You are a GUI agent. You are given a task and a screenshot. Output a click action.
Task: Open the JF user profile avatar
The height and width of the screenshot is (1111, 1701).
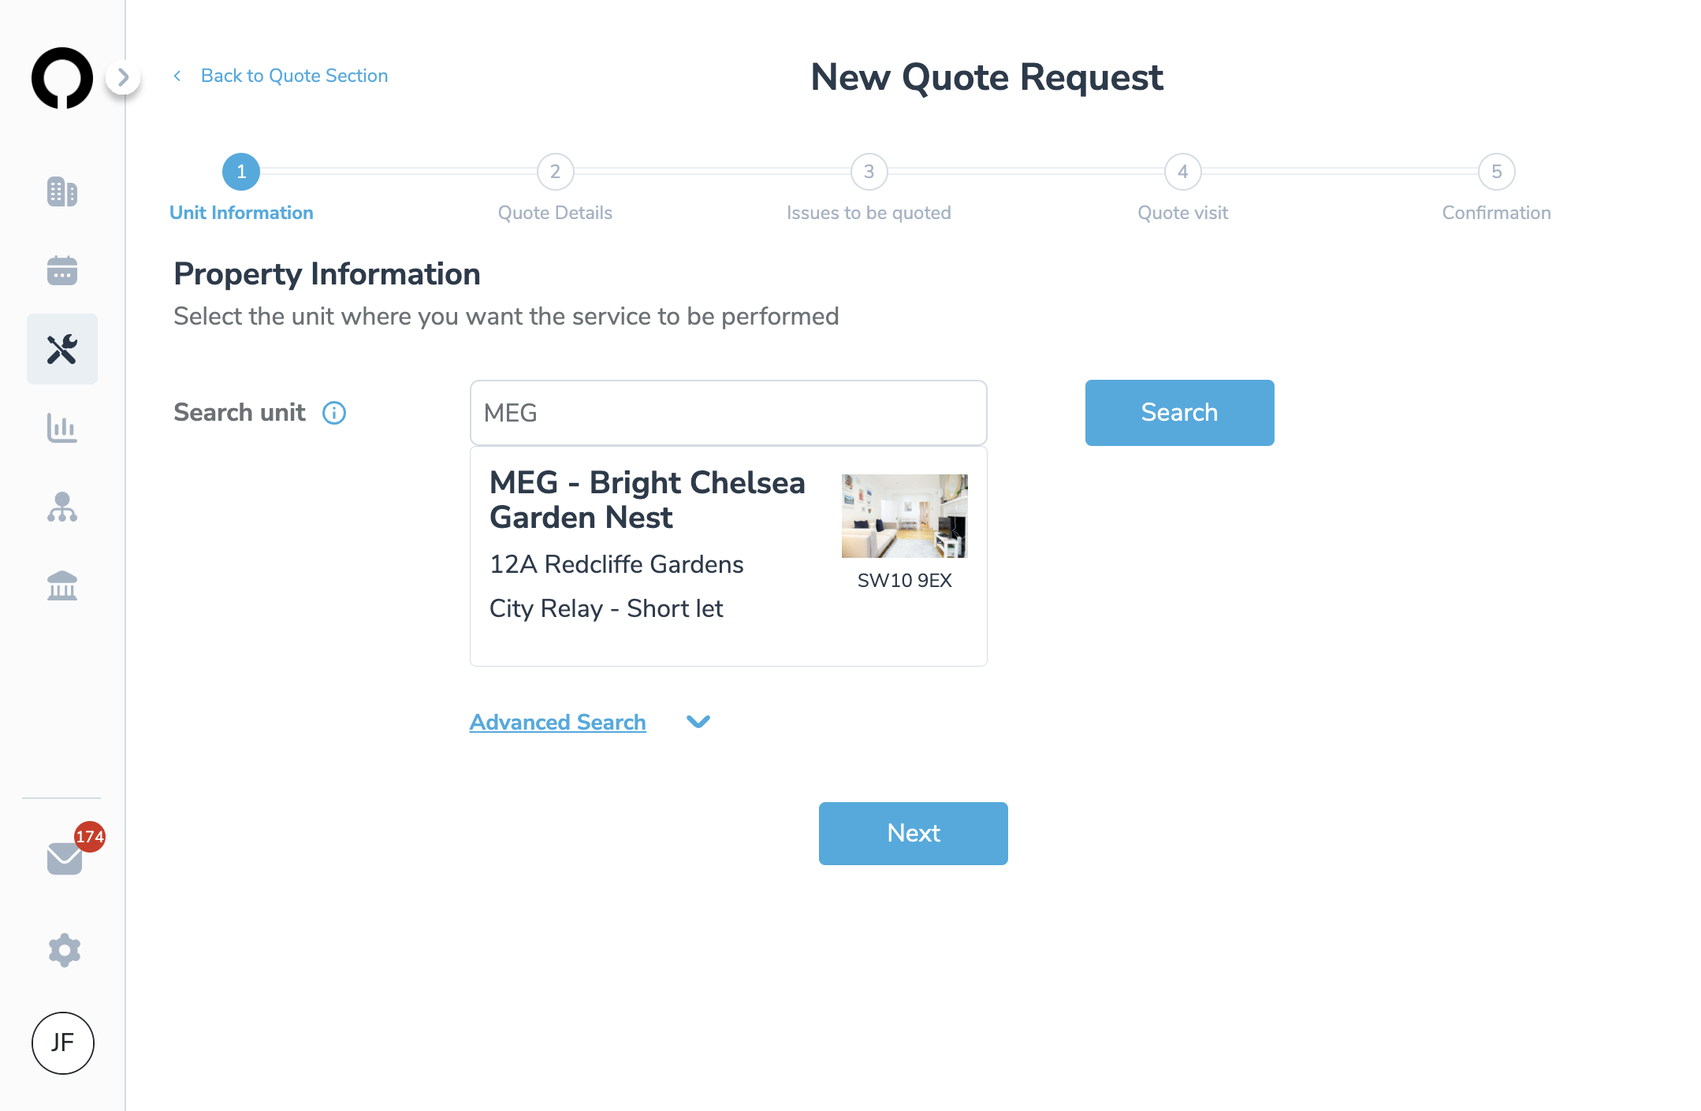point(63,1043)
